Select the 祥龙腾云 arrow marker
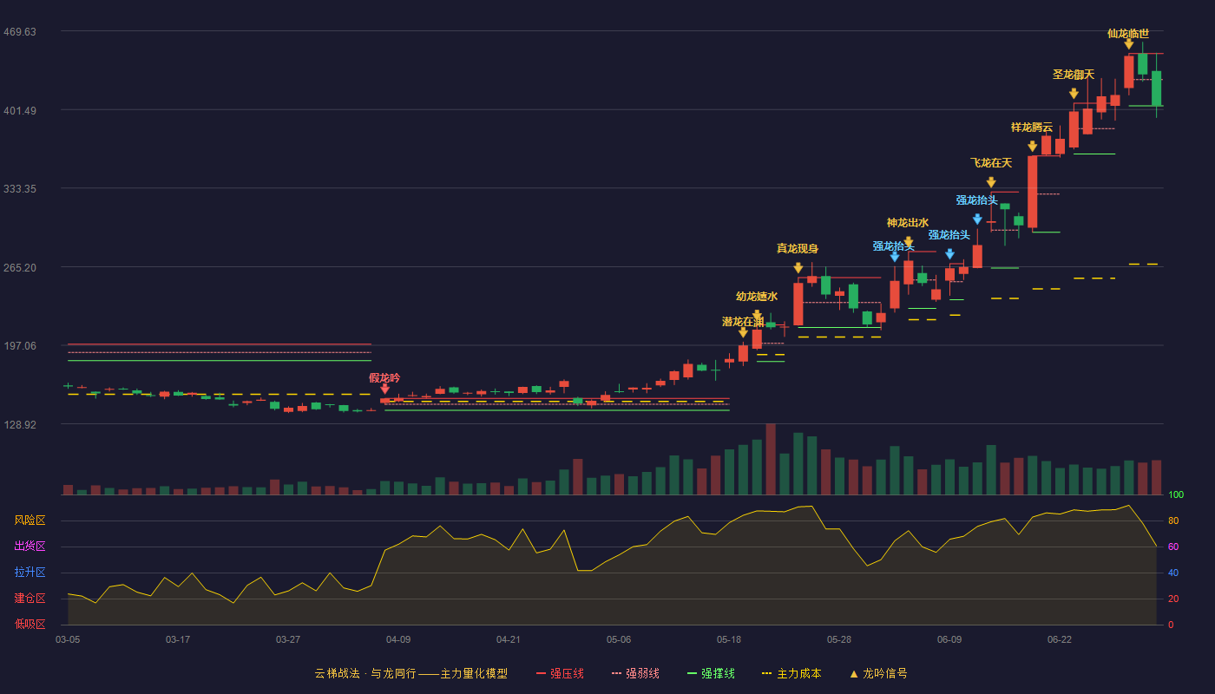The height and width of the screenshot is (694, 1215). click(1032, 147)
